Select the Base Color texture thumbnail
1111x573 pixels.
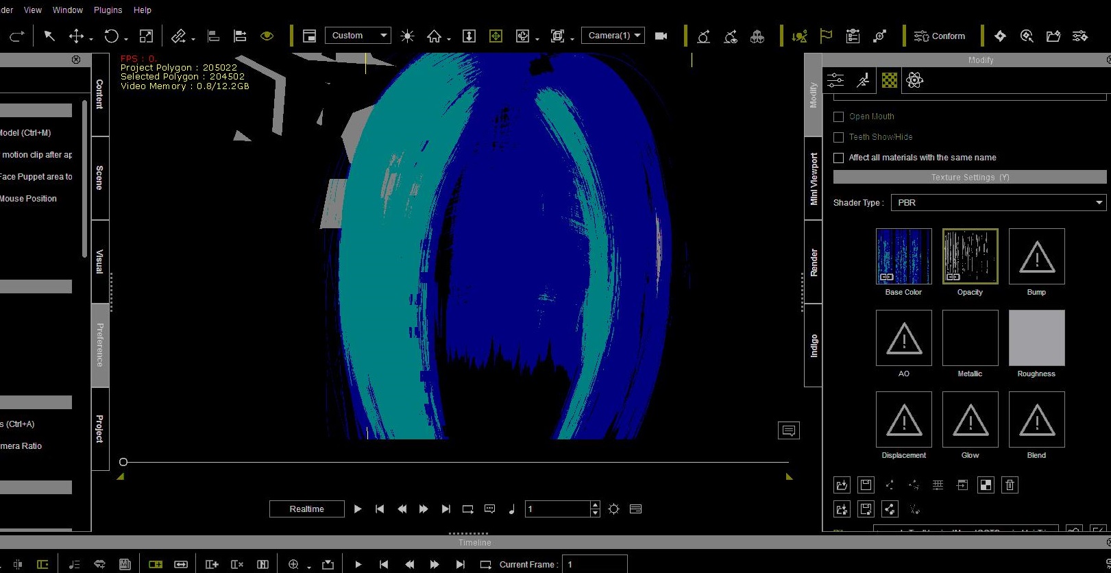click(904, 256)
